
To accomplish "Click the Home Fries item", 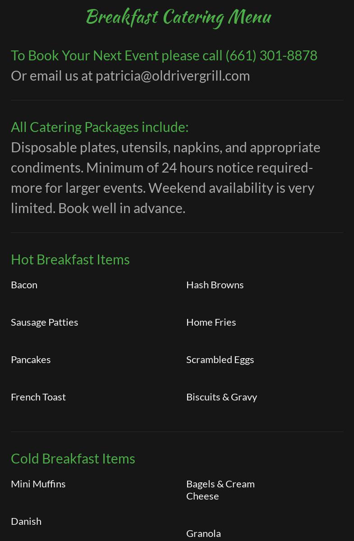I will click(211, 322).
